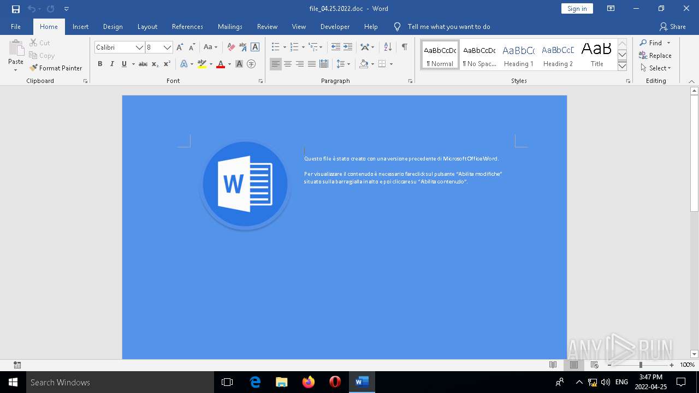Zoom in with plus icon
Viewport: 699px width, 393px height.
(672, 365)
